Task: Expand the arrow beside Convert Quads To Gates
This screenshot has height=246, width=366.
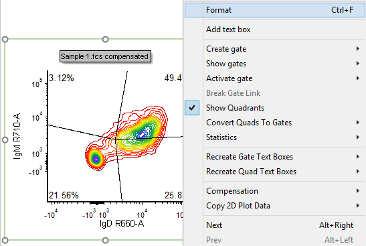Action: pos(357,122)
